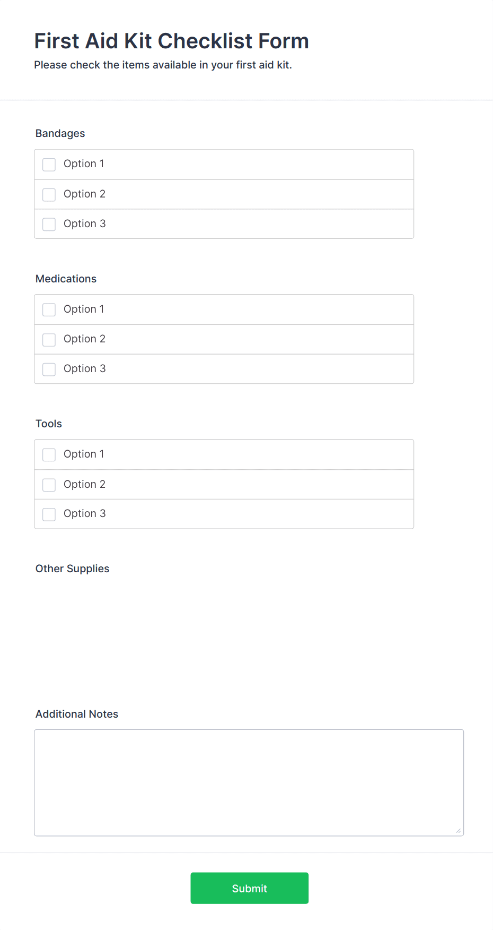Click inside the Additional Notes text area
Viewport: 493px width, 930px height.
[249, 780]
